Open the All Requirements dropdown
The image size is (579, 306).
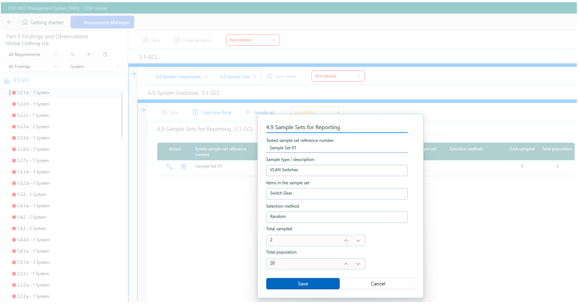tap(33, 55)
